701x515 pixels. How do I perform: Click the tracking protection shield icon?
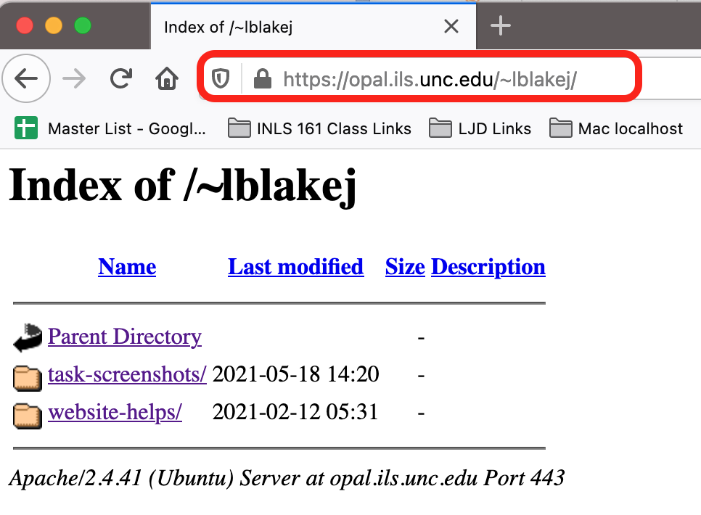click(221, 78)
